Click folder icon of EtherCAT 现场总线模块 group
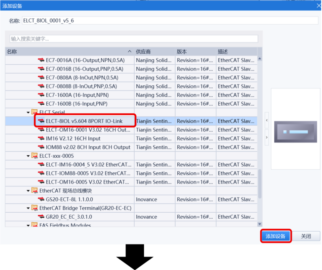Screen dimensions: 322x270 click(x=34, y=191)
